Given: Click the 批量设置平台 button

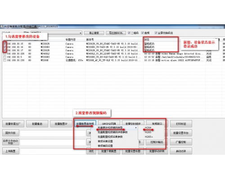Looking at the screenshot, I should point(181,133).
